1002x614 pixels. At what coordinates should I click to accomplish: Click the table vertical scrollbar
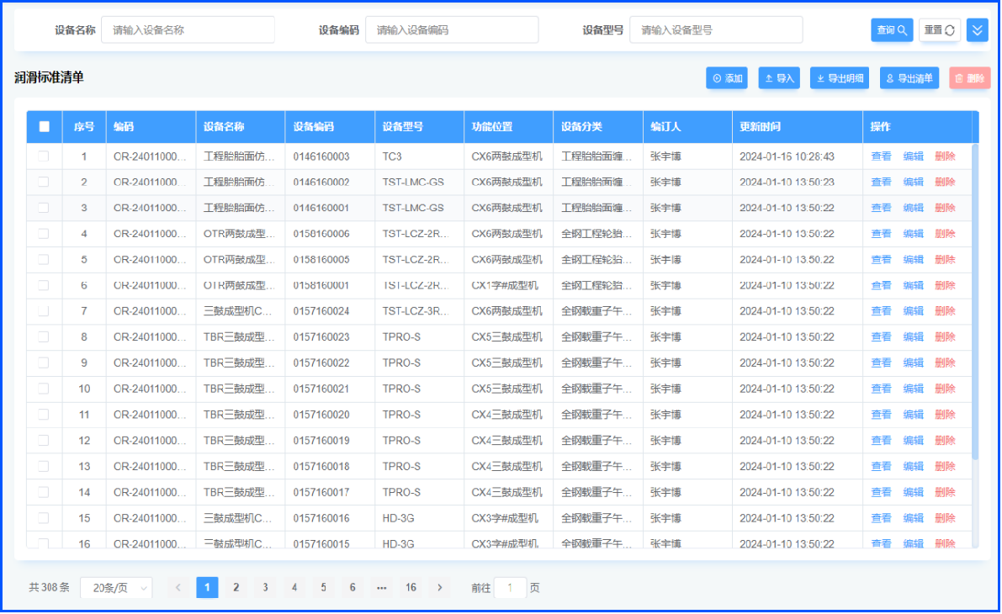pos(975,302)
